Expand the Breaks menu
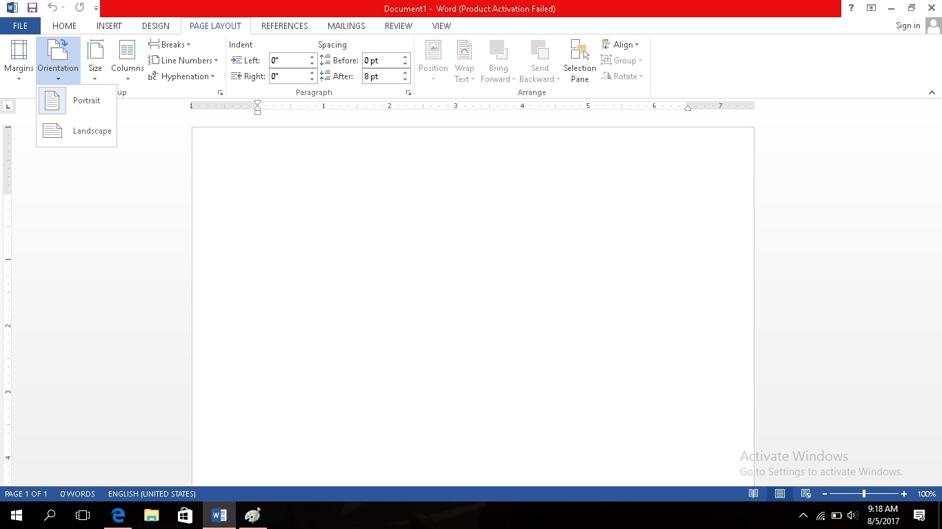This screenshot has height=529, width=942. pos(170,45)
